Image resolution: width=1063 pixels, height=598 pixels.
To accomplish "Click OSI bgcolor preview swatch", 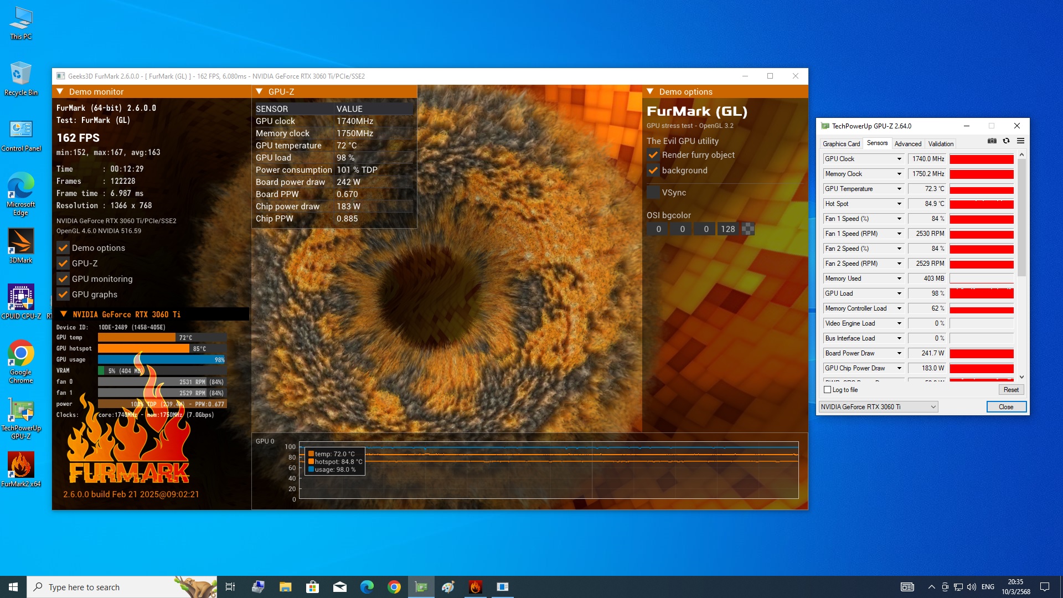I will point(748,229).
